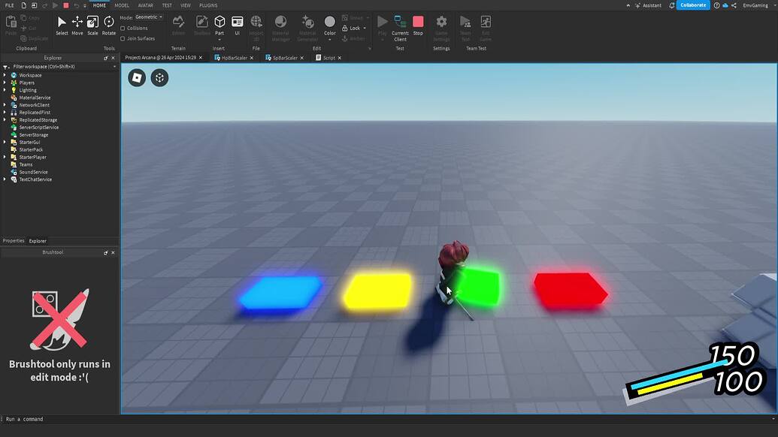Expand the StarterGui tree item
The height and width of the screenshot is (437, 778).
[5, 142]
